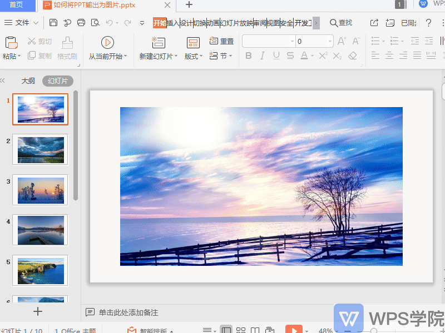Toggle Italic formatting

pyautogui.click(x=263, y=56)
